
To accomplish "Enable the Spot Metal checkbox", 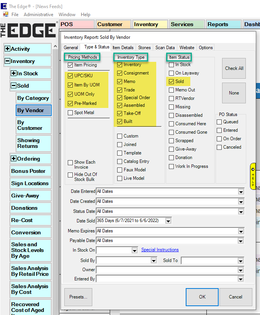I will pyautogui.click(x=70, y=113).
